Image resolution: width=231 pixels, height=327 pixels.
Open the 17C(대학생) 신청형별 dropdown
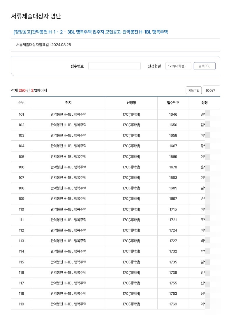(178, 66)
